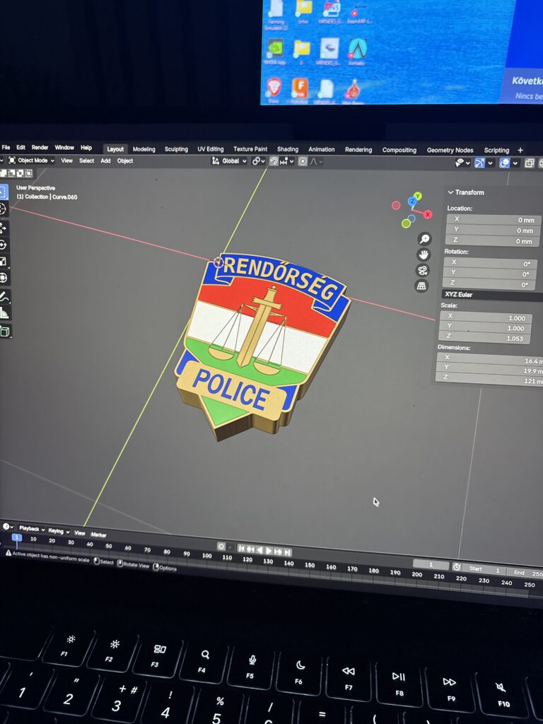The width and height of the screenshot is (543, 724).
Task: Open the viewport Select menu
Action: (86, 160)
